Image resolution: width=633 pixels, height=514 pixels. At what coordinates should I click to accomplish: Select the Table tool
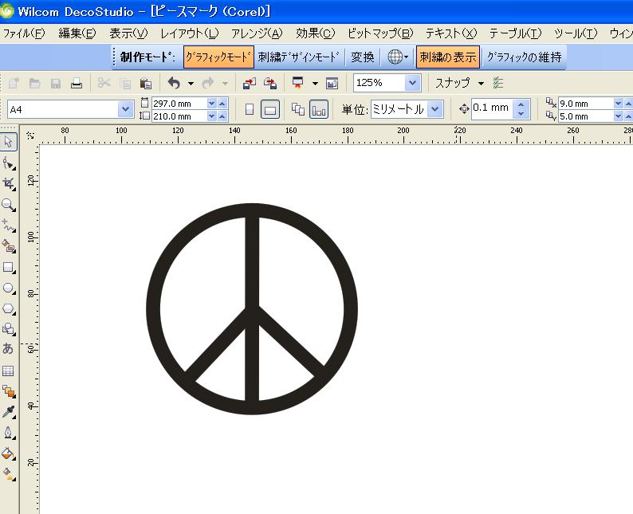pyautogui.click(x=8, y=371)
